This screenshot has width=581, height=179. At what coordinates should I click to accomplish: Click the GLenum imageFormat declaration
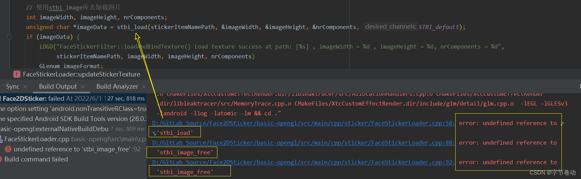[x=71, y=66]
